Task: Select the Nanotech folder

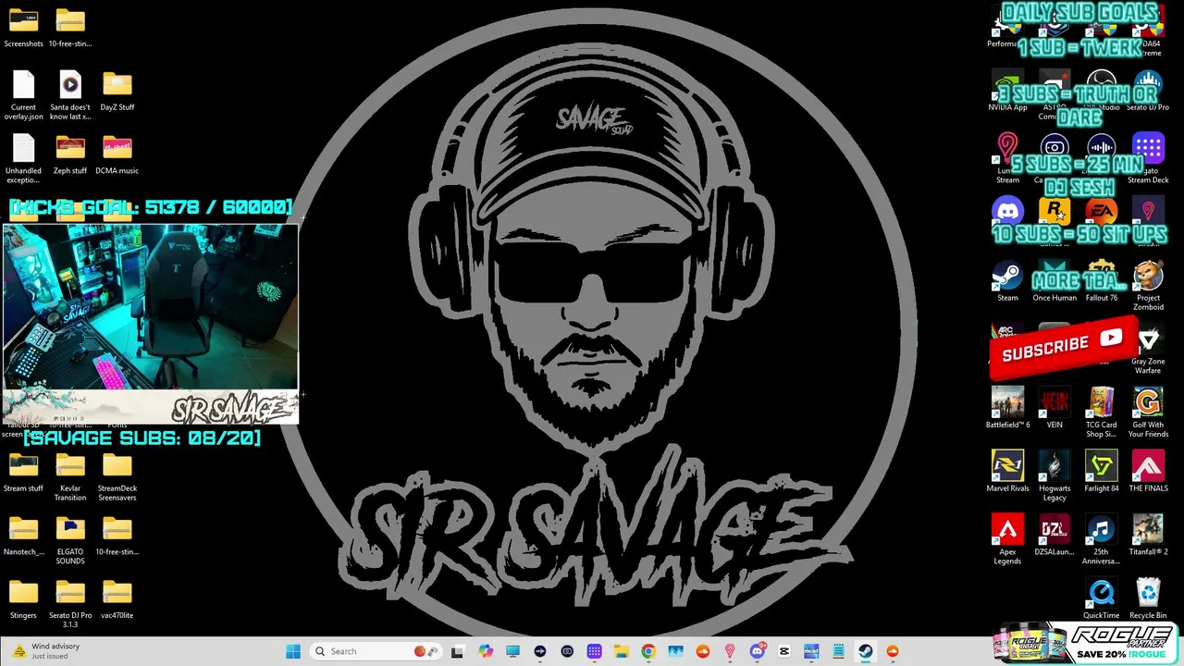Action: pyautogui.click(x=23, y=536)
